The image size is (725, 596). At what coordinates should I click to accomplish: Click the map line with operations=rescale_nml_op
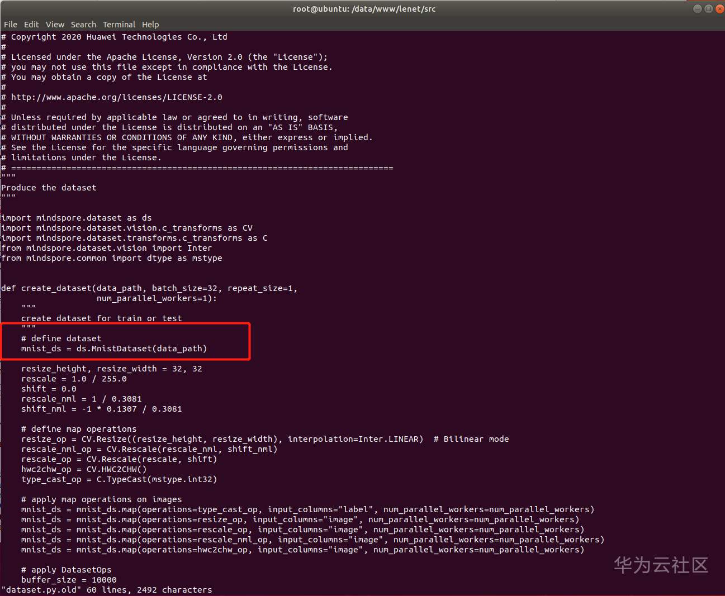(313, 540)
